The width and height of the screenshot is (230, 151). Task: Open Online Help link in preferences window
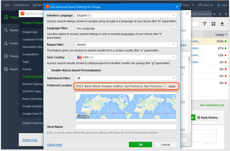(30, 140)
